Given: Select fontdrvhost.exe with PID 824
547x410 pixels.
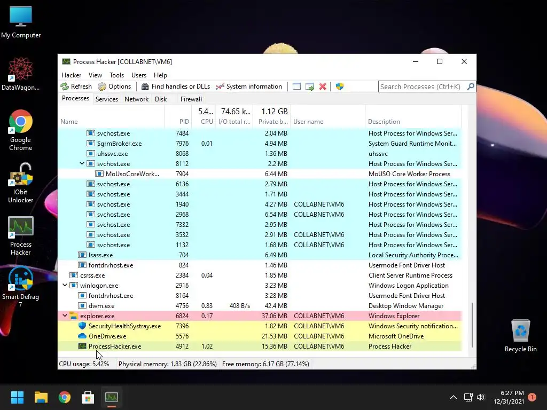Looking at the screenshot, I should 260,265.
